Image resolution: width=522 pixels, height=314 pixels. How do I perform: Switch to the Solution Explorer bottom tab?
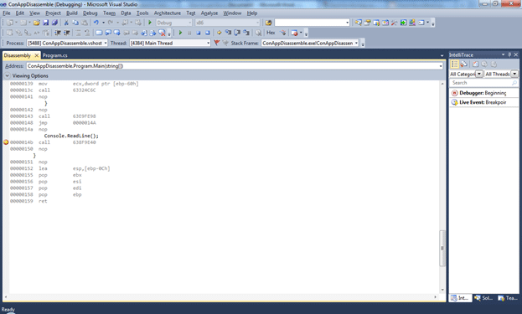point(483,298)
